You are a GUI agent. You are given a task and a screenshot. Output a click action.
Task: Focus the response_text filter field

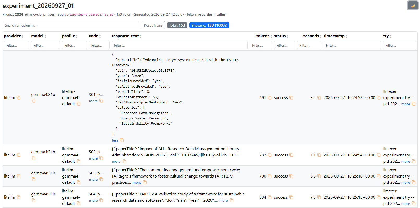tap(180, 45)
